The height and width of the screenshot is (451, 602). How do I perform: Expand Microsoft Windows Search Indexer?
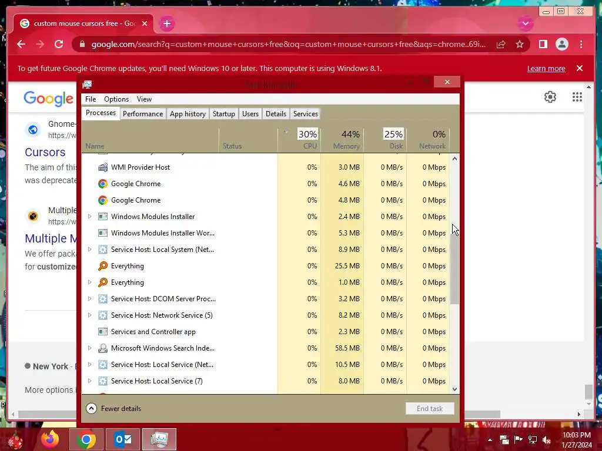point(89,348)
